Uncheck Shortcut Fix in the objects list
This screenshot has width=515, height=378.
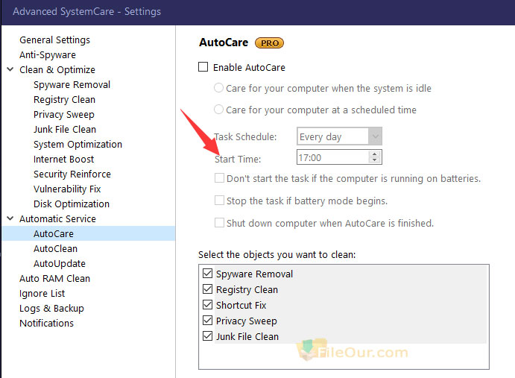(208, 305)
